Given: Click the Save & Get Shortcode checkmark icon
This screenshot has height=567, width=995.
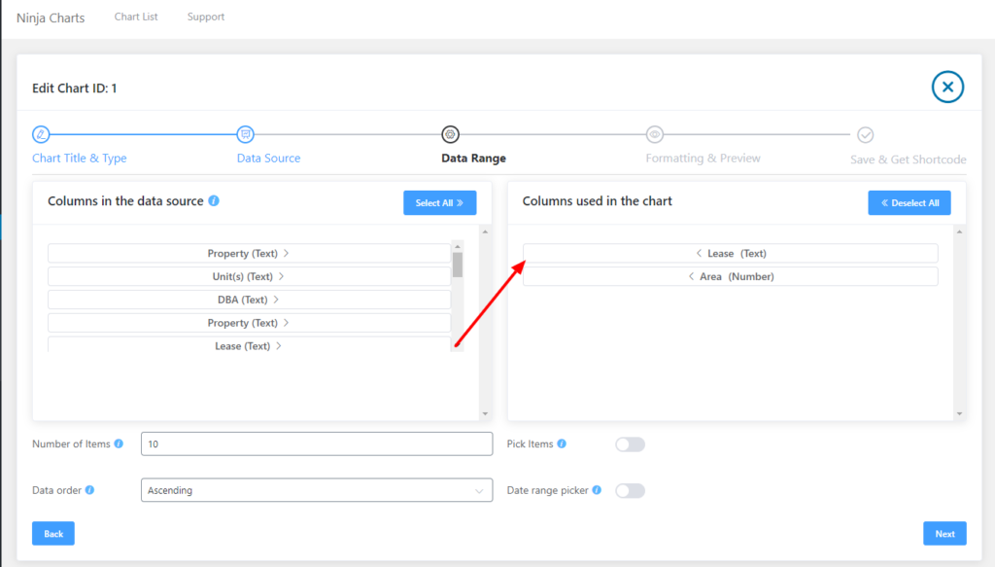Looking at the screenshot, I should 865,134.
